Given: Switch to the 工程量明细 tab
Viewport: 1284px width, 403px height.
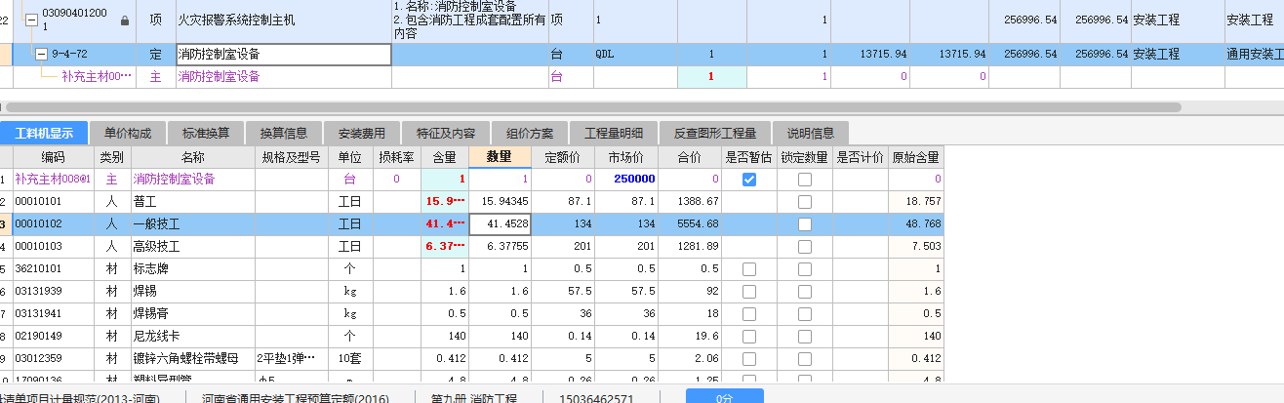Looking at the screenshot, I should 614,134.
